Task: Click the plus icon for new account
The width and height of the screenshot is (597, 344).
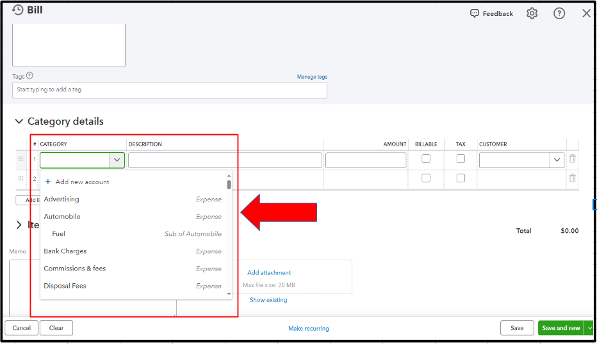Action: (48, 182)
